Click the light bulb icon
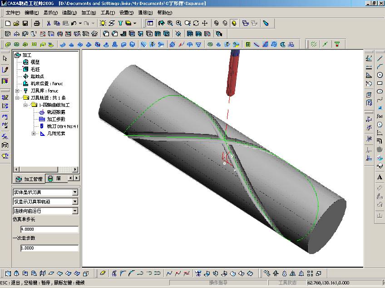Image resolution: width=385 pixels, height=288 pixels. tap(103, 23)
